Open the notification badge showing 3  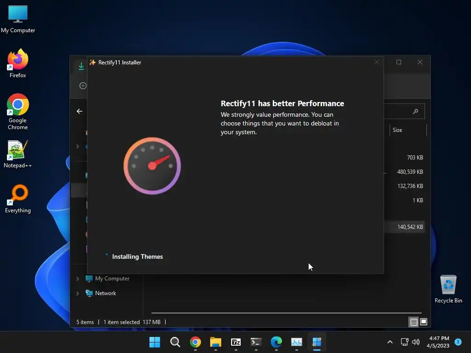(x=458, y=342)
